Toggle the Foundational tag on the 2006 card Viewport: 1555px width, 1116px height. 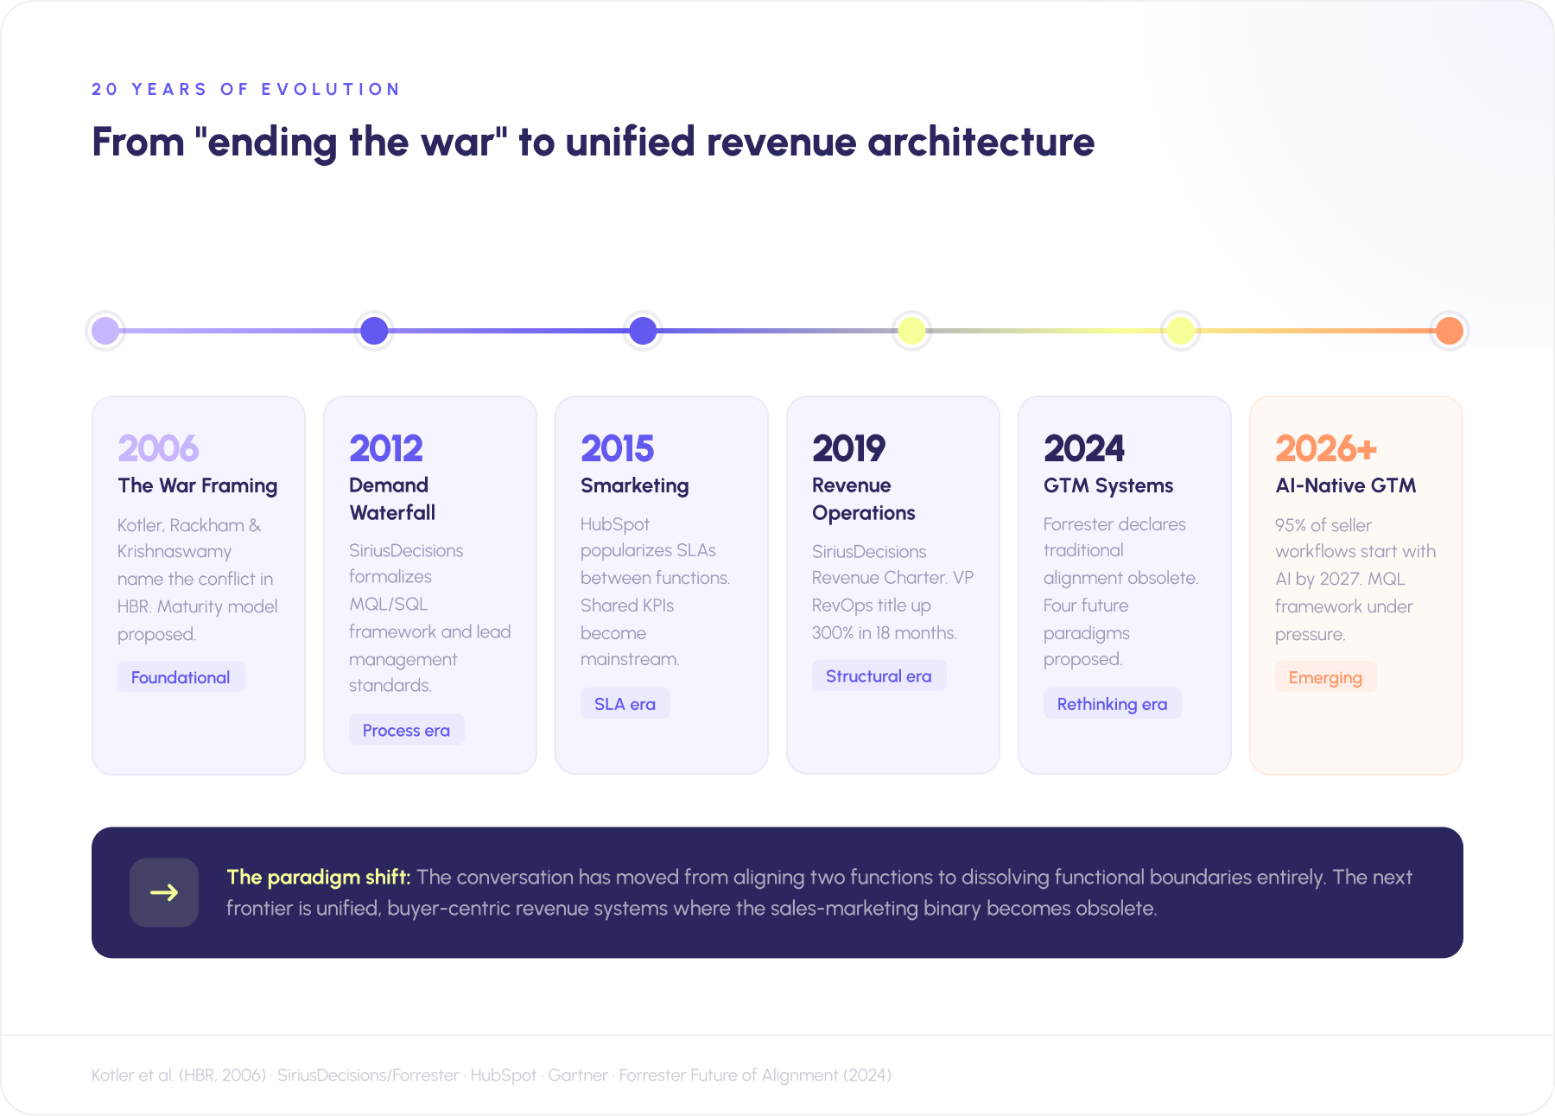[181, 677]
